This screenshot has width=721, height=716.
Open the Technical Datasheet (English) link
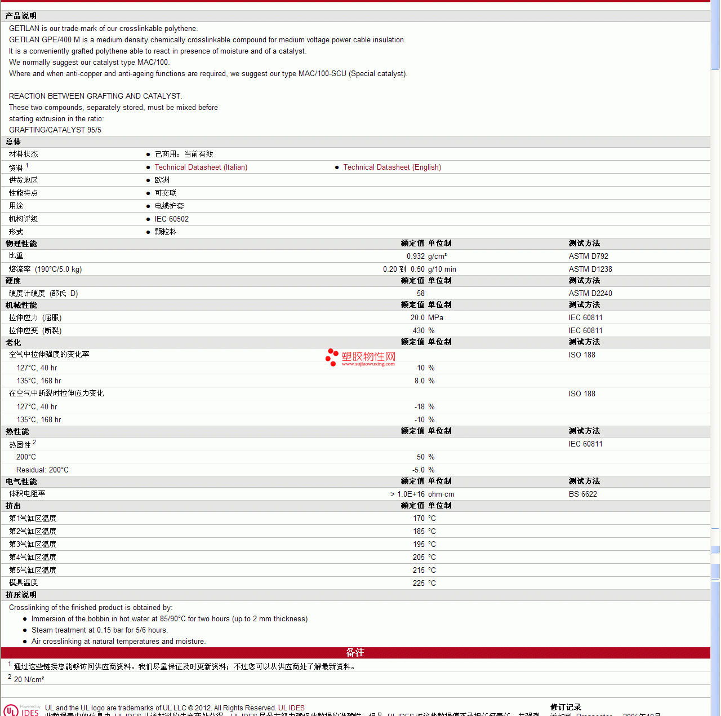[x=392, y=167]
